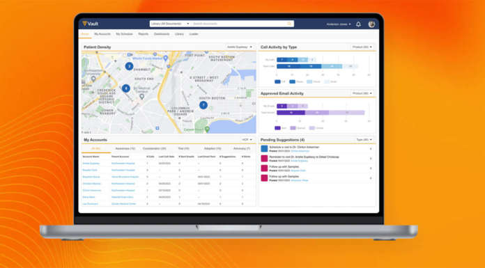Viewport: 485px width, 268px height.
Task: Click the orange search magnifier icon
Action: 289,24
